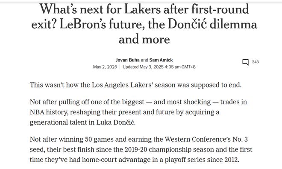Click the word "and" between author names
Viewport: 282px width, 169px height.
coord(144,60)
